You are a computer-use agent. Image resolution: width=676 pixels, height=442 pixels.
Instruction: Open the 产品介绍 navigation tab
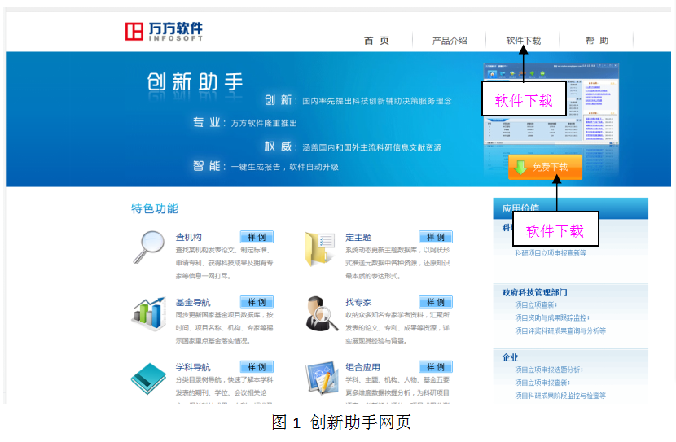(x=450, y=41)
